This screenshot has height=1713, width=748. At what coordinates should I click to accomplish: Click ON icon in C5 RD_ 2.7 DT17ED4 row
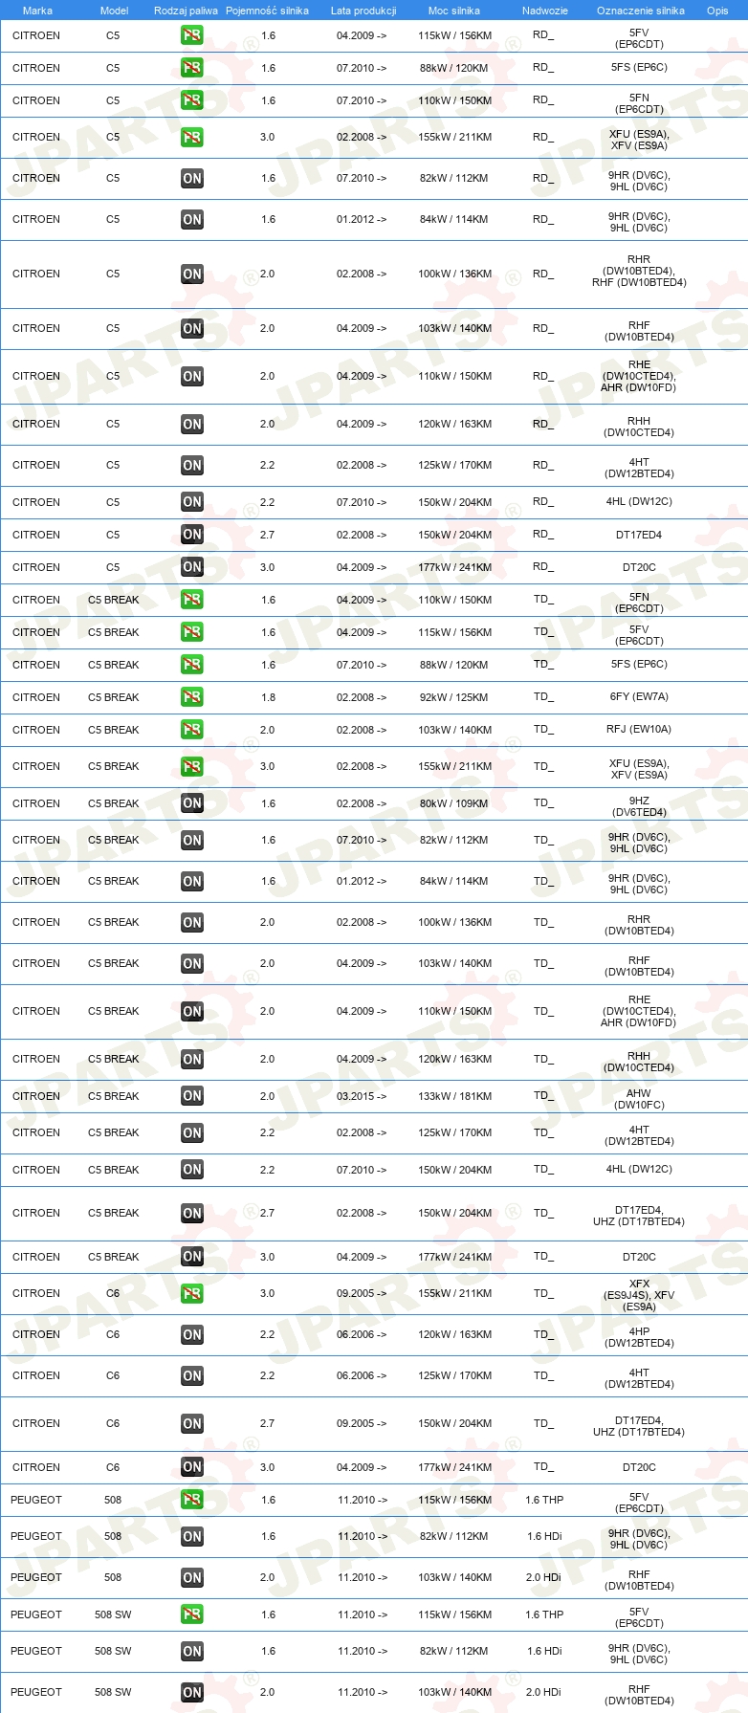(x=192, y=535)
